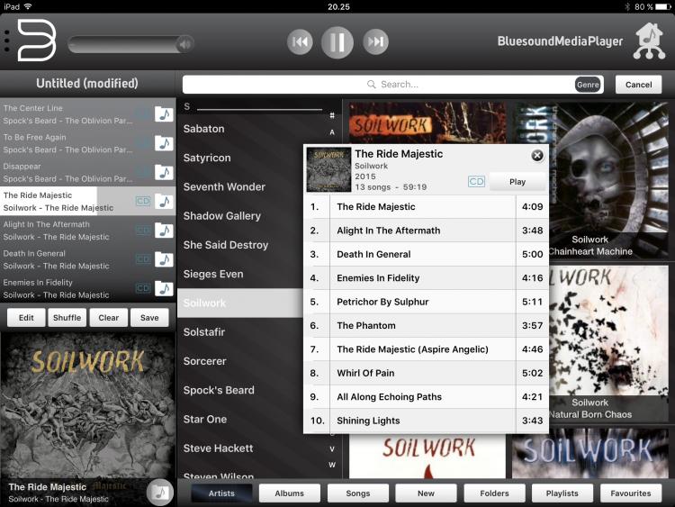Select track 2 Alight In The Aftermath

pos(427,231)
